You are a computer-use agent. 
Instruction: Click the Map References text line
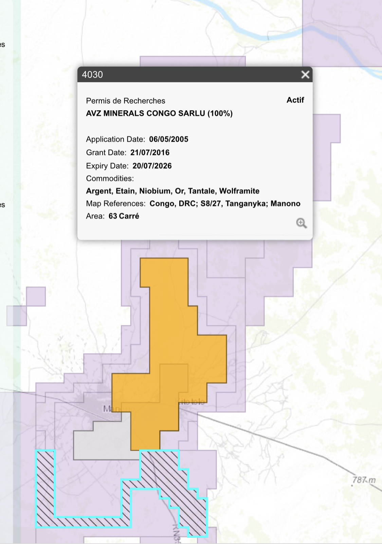tap(193, 203)
